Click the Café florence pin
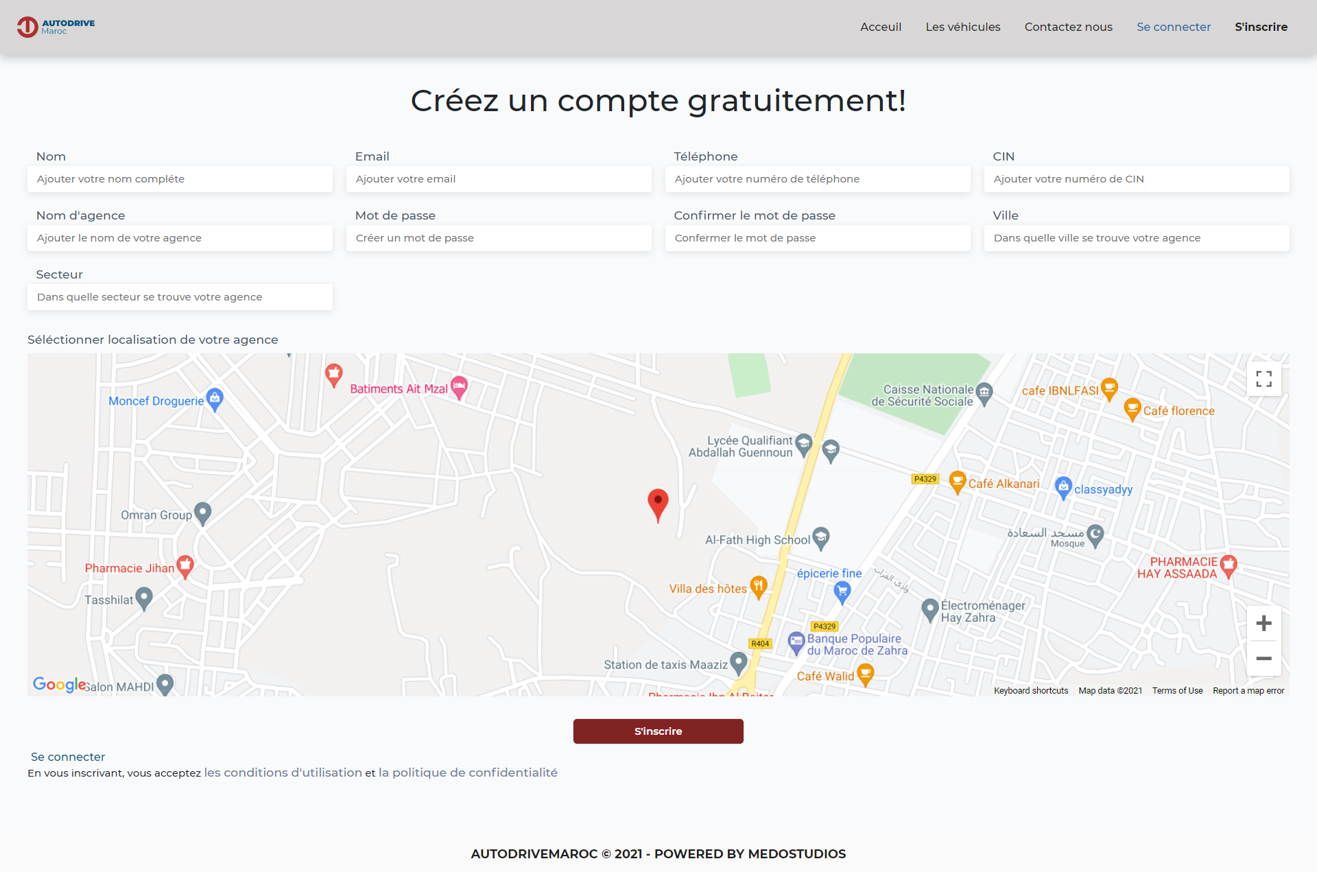 1132,410
